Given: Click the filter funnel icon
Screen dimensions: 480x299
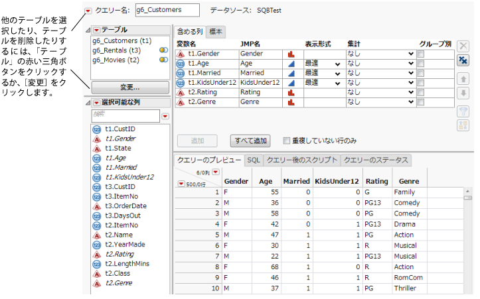Looking at the screenshot, I should tap(463, 111).
